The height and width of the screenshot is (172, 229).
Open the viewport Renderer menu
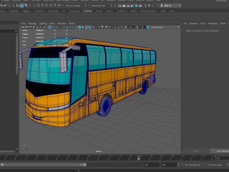tap(62, 23)
